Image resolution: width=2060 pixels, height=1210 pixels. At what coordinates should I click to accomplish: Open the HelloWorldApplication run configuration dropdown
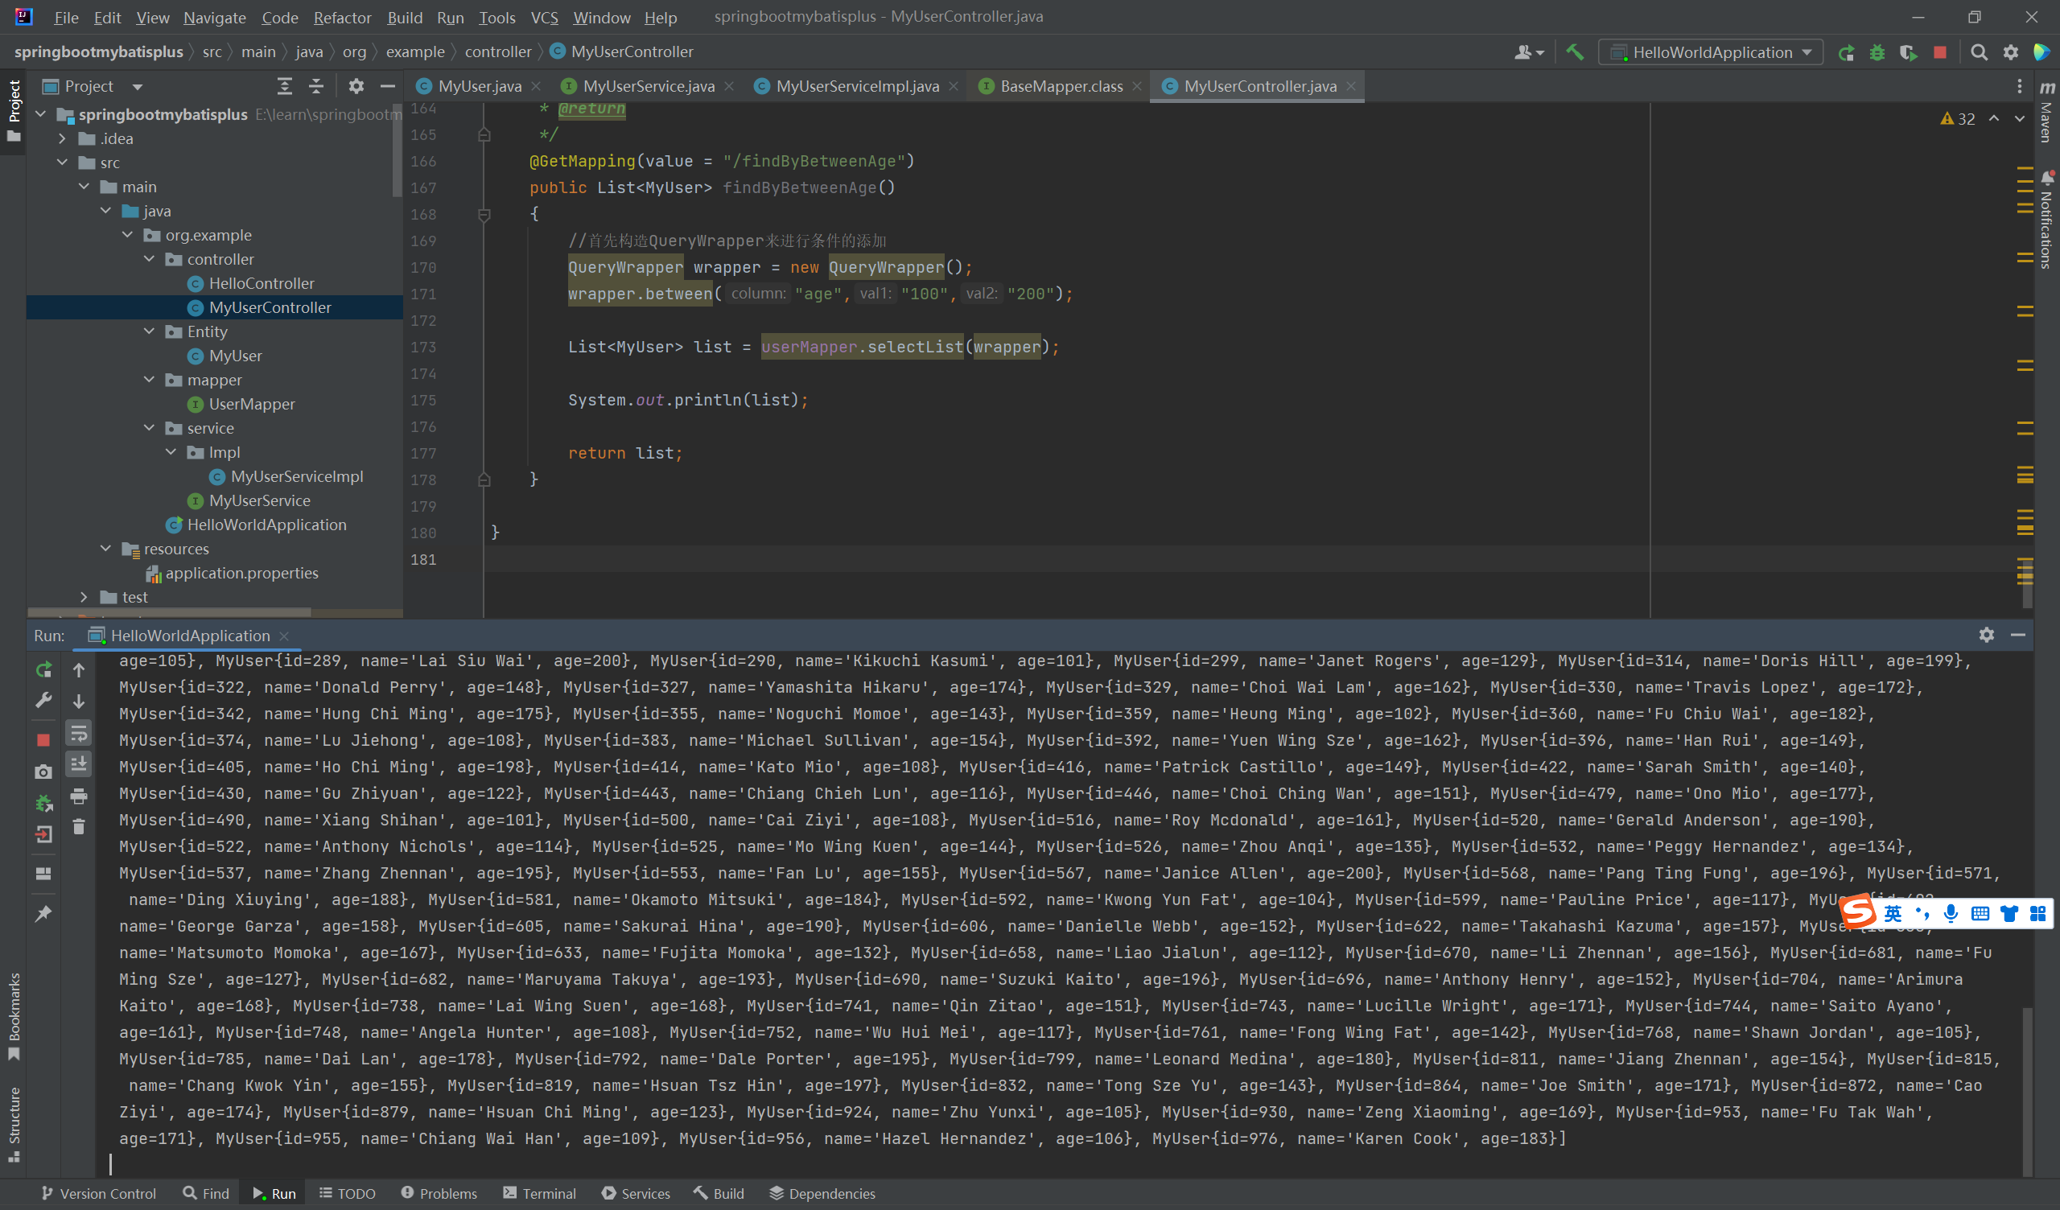[x=1711, y=52]
